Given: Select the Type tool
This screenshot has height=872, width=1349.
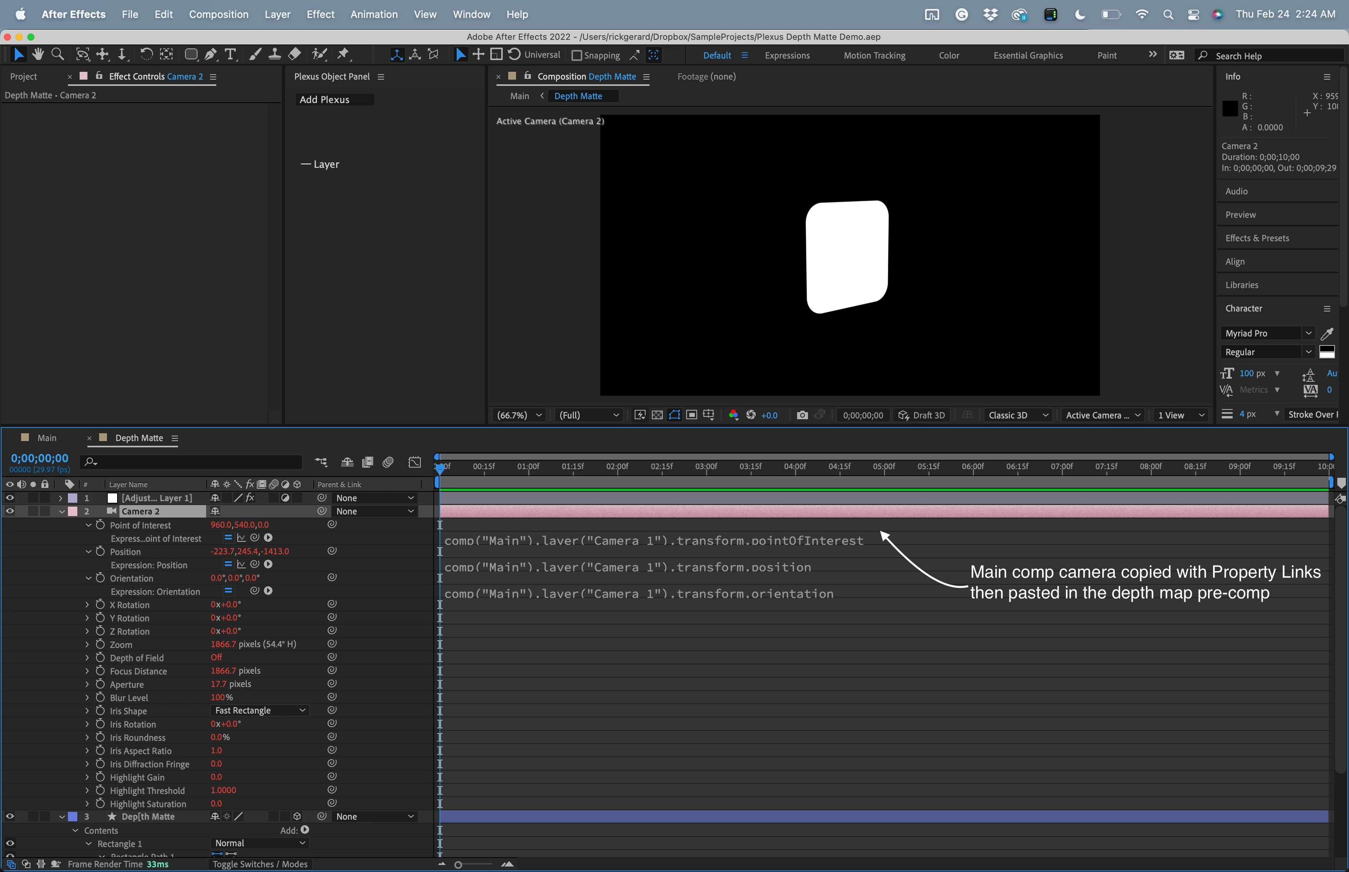Looking at the screenshot, I should tap(230, 54).
